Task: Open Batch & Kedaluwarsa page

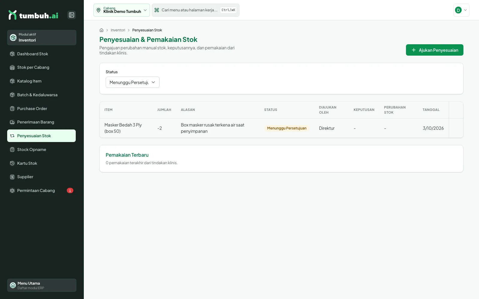Action: [x=42, y=95]
